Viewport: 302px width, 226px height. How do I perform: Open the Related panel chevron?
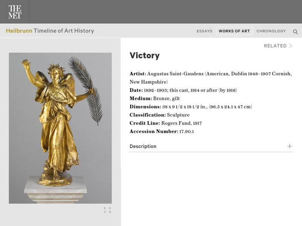coord(291,46)
